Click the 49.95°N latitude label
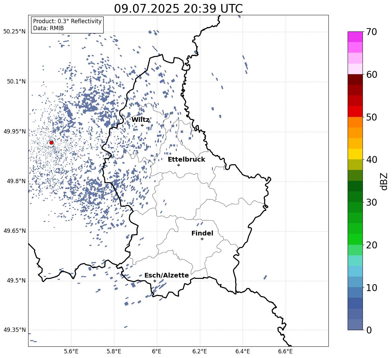The image size is (392, 358). 15,131
